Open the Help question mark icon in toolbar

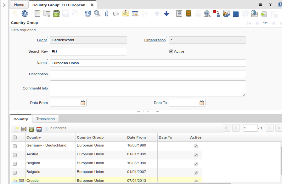[25, 14]
